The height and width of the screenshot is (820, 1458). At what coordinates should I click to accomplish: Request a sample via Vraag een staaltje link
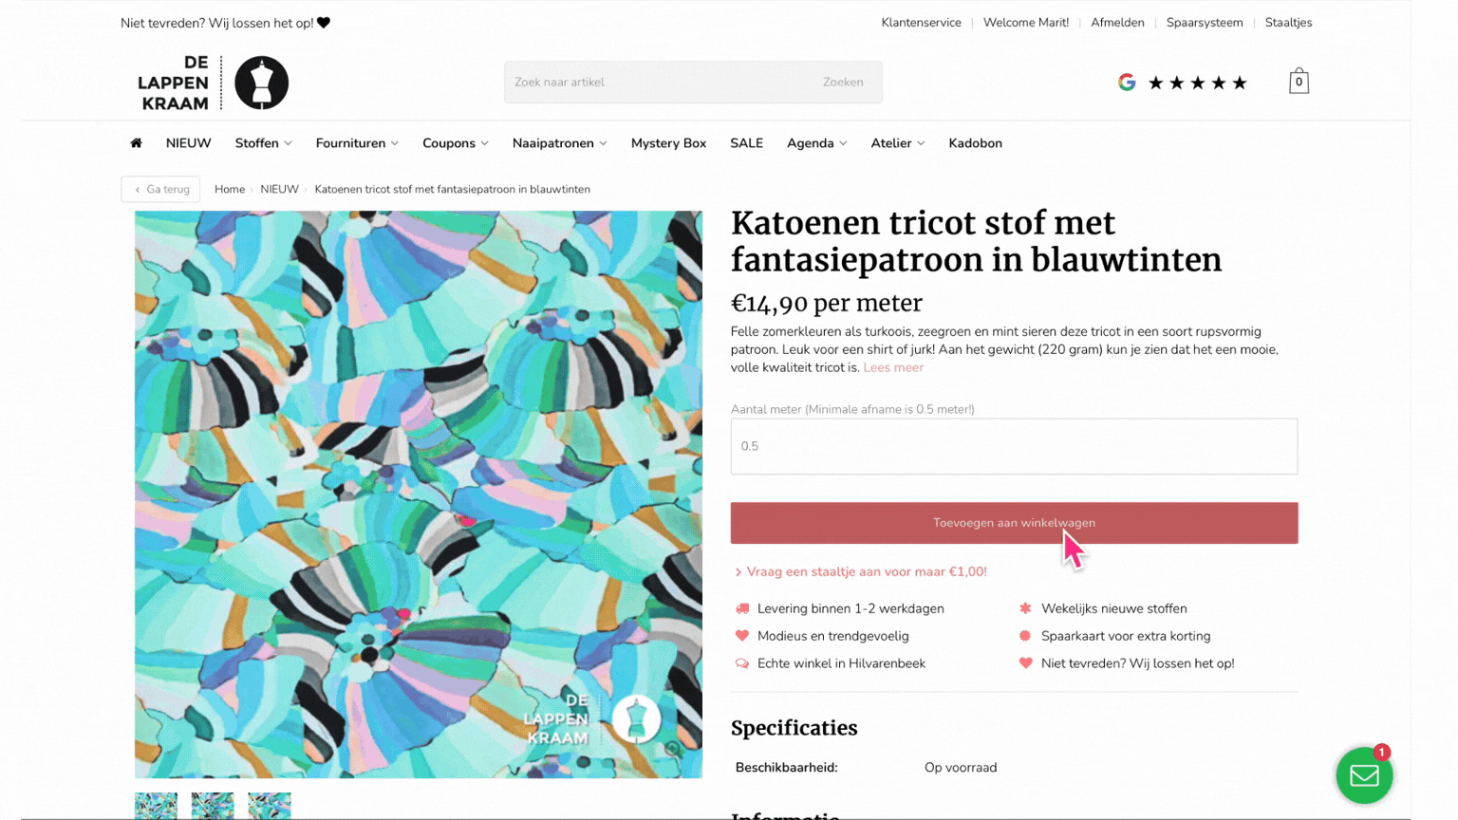(861, 571)
